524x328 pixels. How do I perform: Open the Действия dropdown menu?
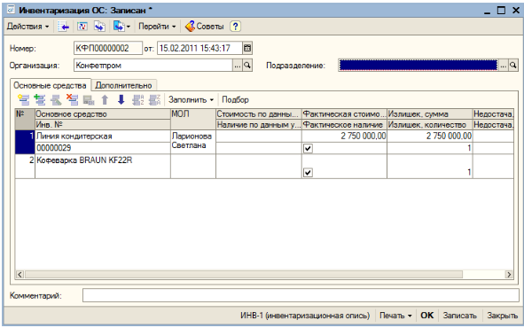point(28,27)
